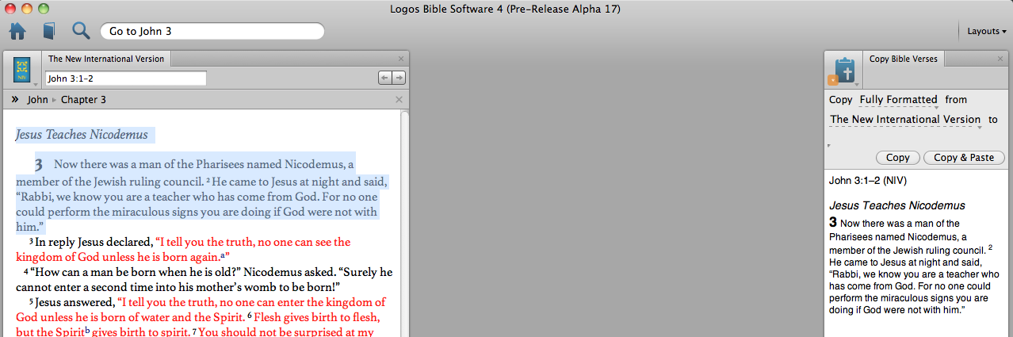Viewport: 1013px width, 337px height.
Task: Close the John Chapter 3 locator bar
Action: pos(399,100)
